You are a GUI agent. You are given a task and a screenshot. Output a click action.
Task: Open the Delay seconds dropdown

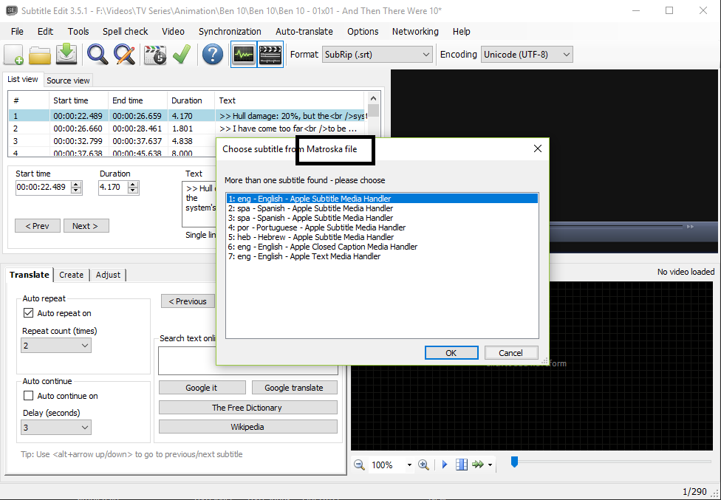point(55,428)
